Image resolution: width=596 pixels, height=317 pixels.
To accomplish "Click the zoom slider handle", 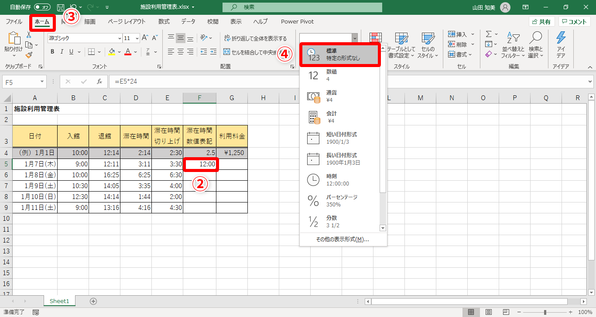I will pos(545,312).
